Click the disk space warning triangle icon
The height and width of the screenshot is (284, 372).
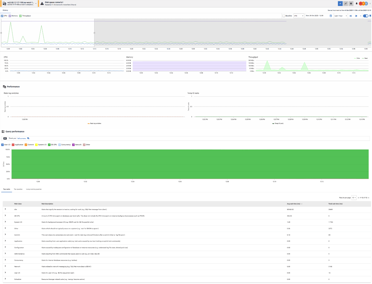(42, 3)
